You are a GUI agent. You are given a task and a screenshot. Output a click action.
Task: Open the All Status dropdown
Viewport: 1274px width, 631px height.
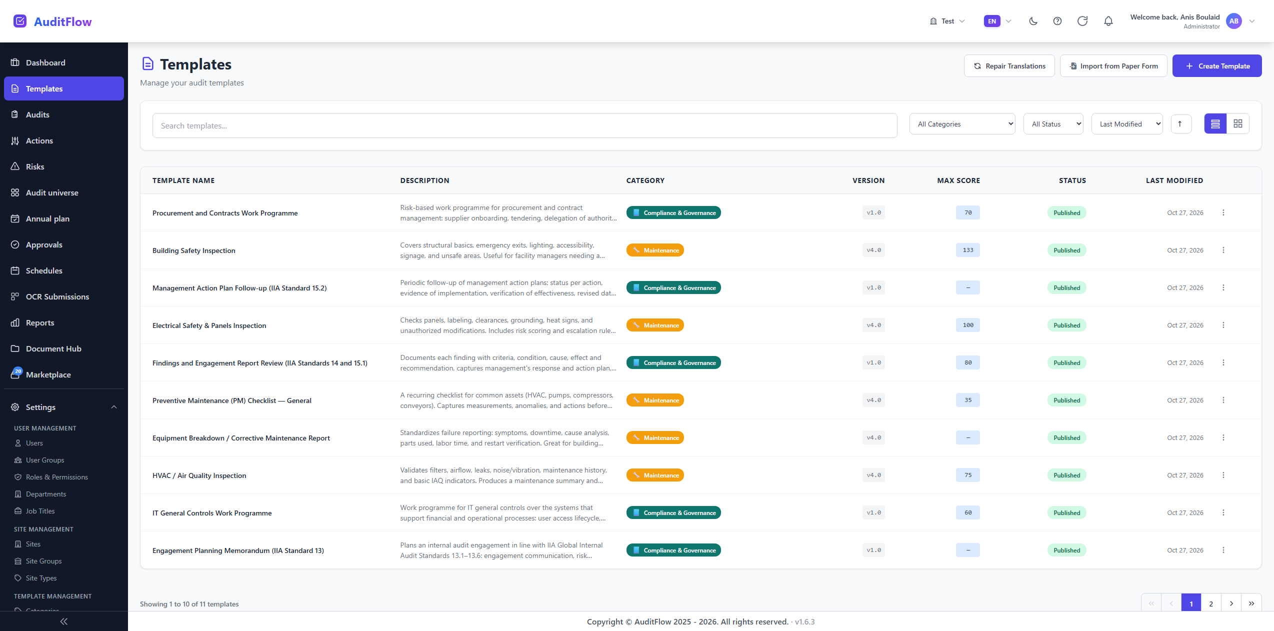point(1053,124)
